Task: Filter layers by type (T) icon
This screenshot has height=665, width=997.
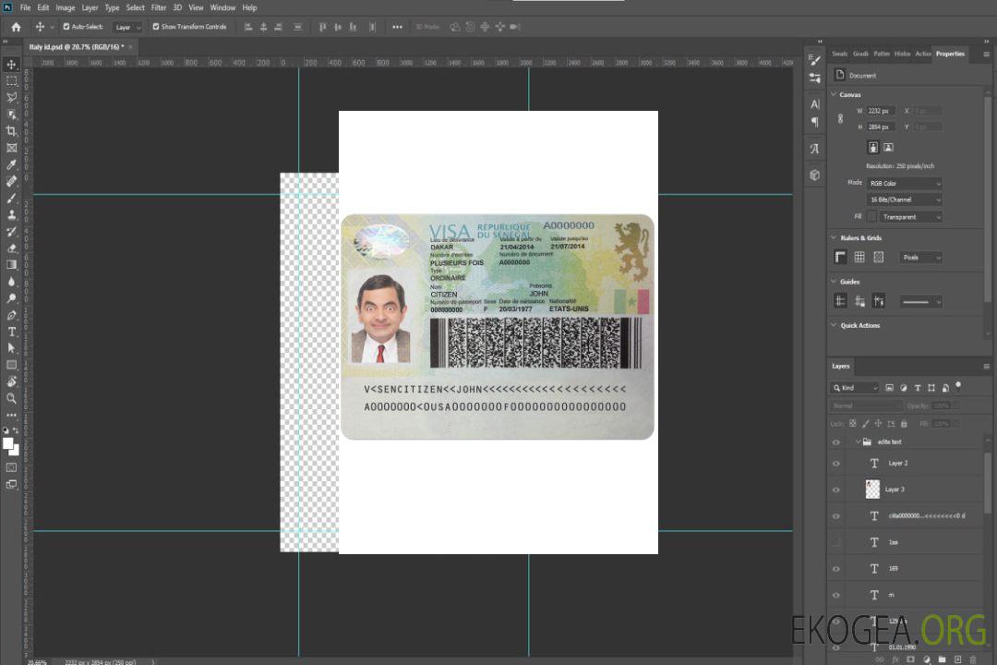Action: pyautogui.click(x=918, y=388)
